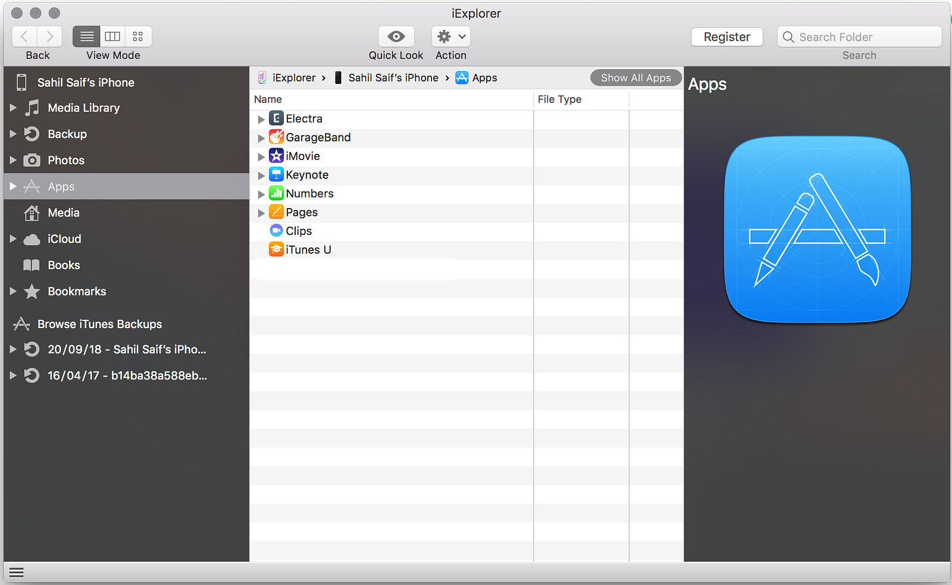Expand the Numbers app row
The image size is (952, 585).
(x=261, y=194)
